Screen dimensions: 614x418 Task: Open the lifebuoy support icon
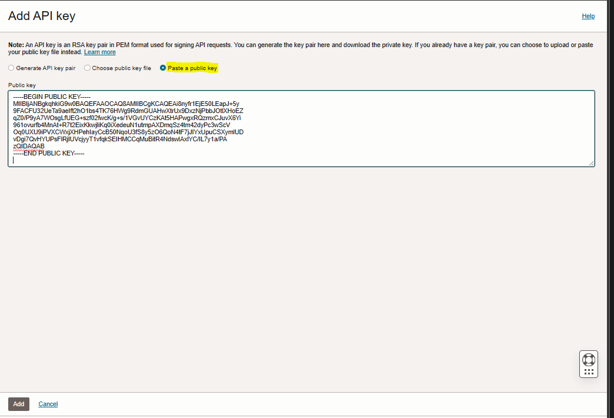(588, 359)
